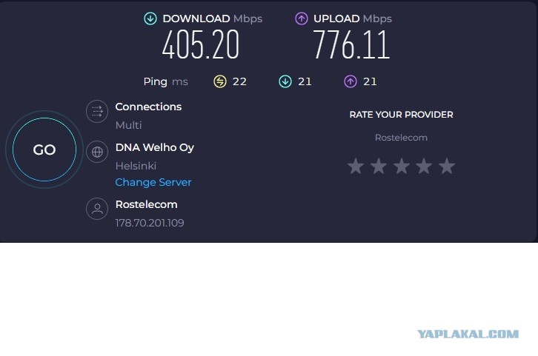Image resolution: width=538 pixels, height=356 pixels.
Task: Click the download latency icon in the Ping row
Action: pyautogui.click(x=285, y=81)
